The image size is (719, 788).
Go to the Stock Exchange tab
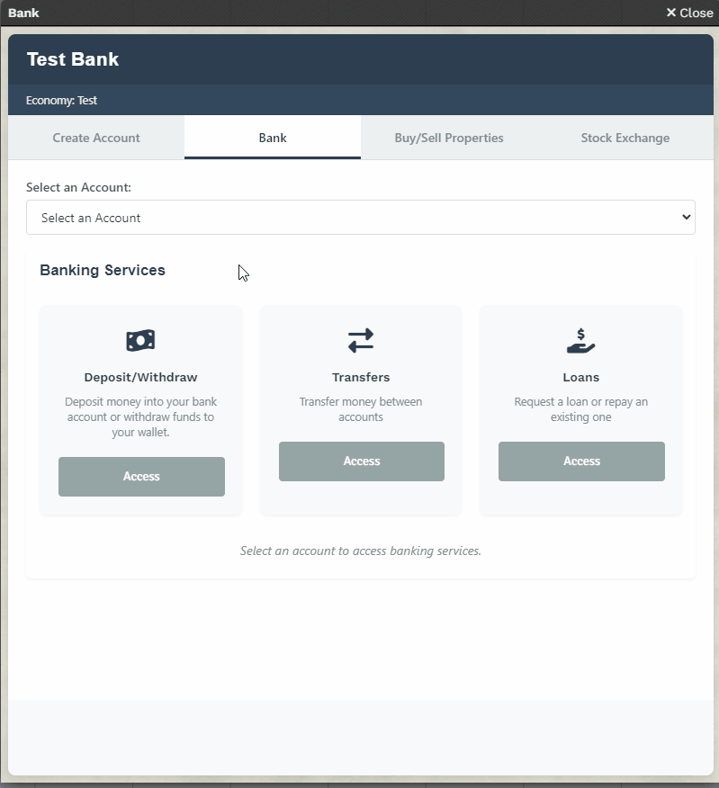(x=625, y=138)
